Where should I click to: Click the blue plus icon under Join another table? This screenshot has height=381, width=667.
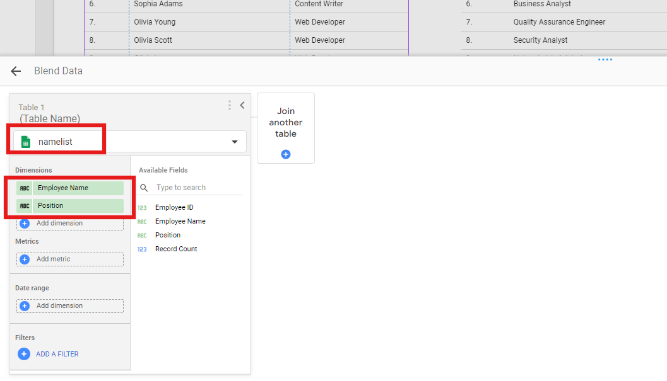(286, 154)
